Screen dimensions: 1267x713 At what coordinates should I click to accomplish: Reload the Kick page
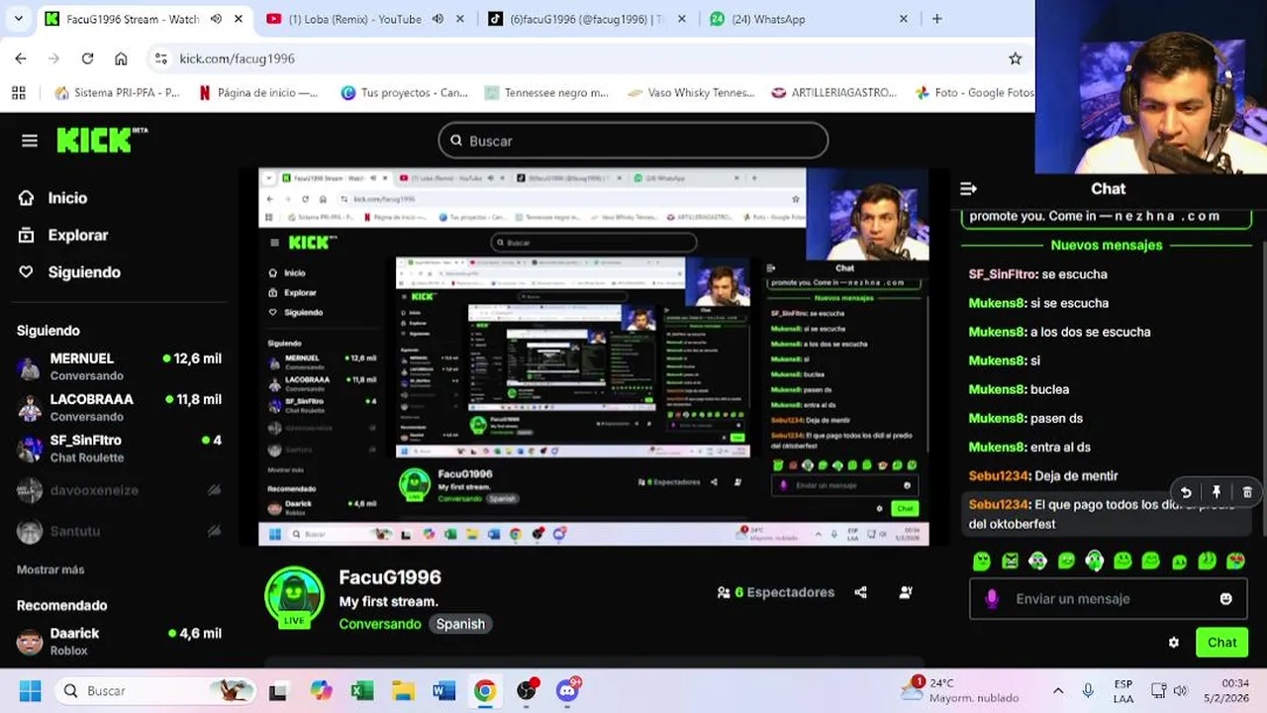point(87,58)
